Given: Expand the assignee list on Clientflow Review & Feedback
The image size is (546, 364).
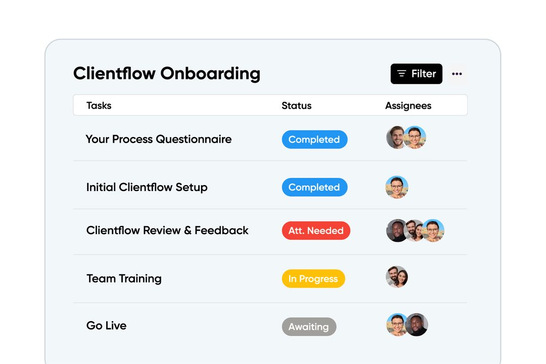Looking at the screenshot, I should click(416, 231).
